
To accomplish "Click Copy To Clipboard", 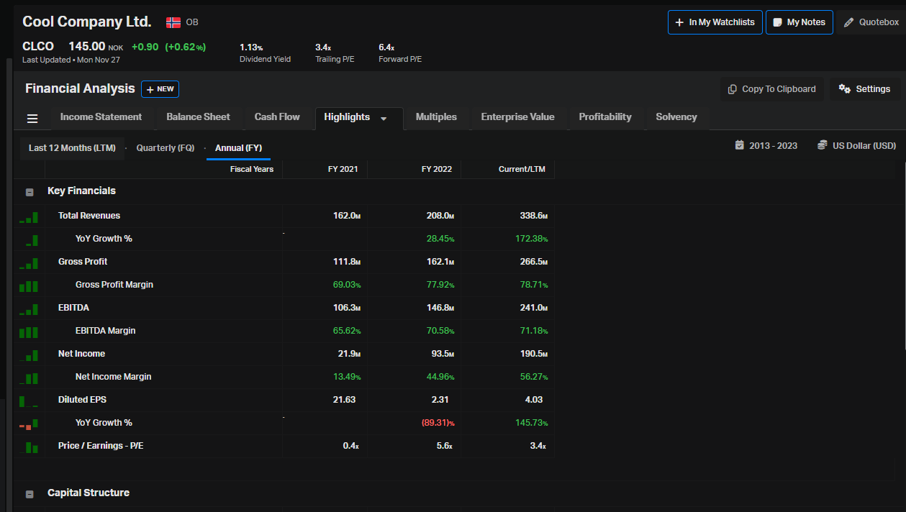I will click(771, 89).
